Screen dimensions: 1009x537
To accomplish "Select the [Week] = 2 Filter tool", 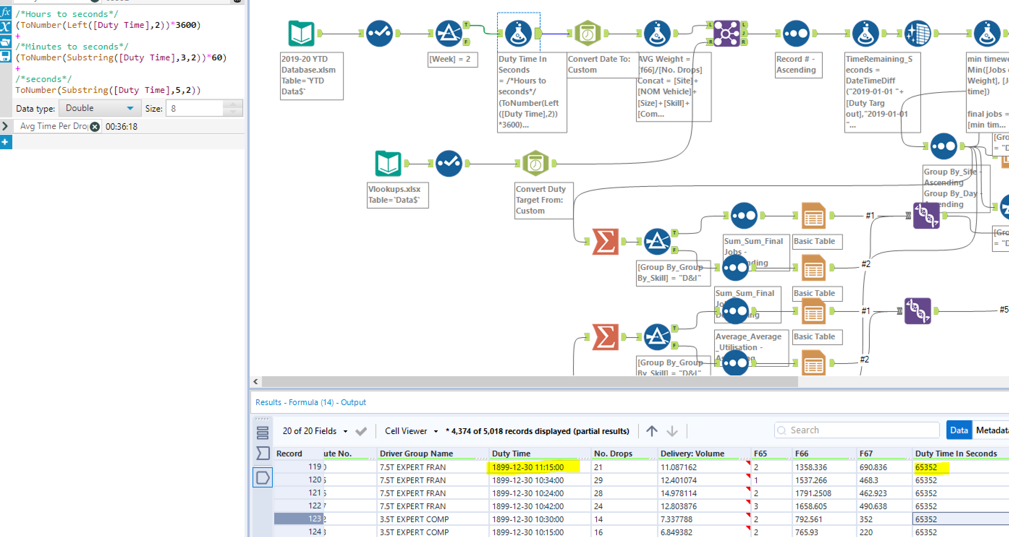I will (449, 34).
